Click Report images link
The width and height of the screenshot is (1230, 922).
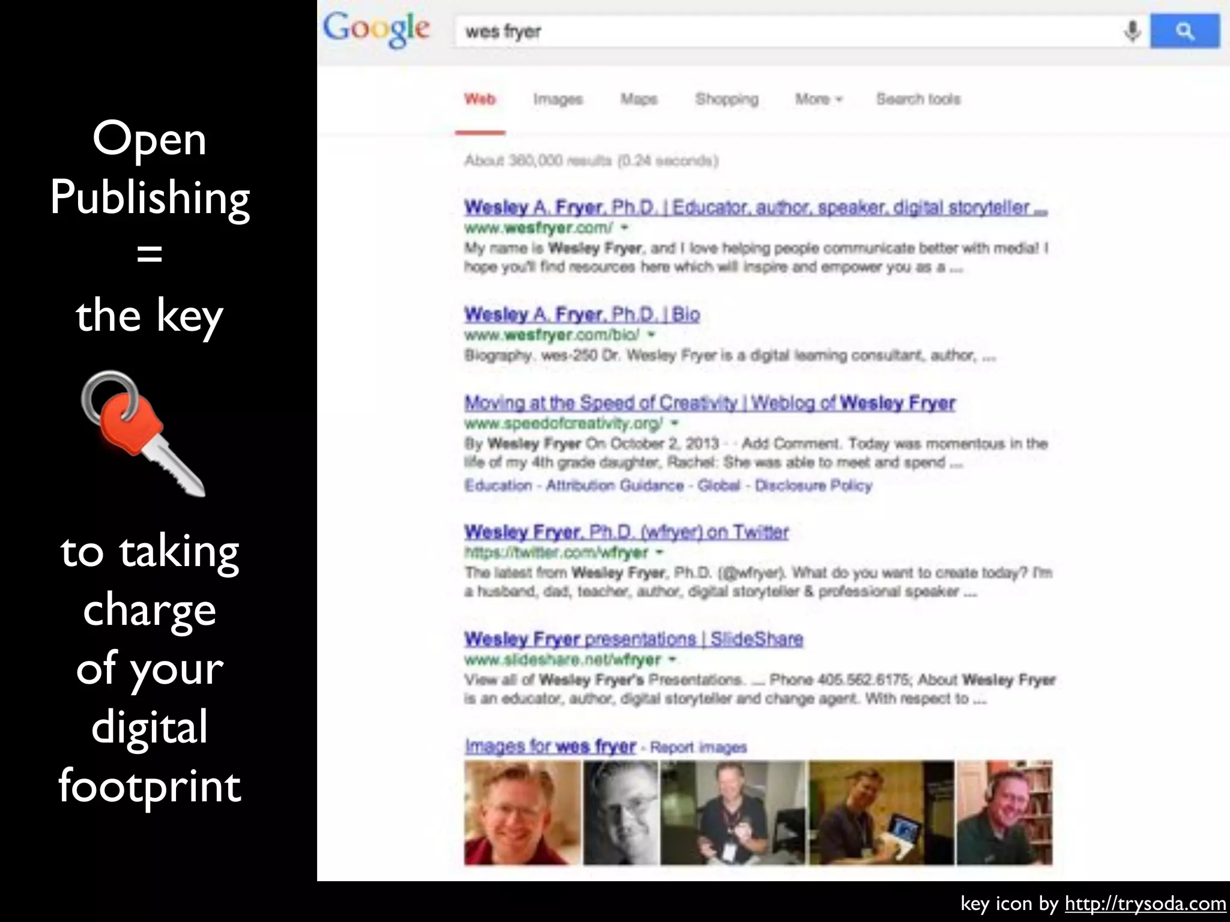coord(698,747)
